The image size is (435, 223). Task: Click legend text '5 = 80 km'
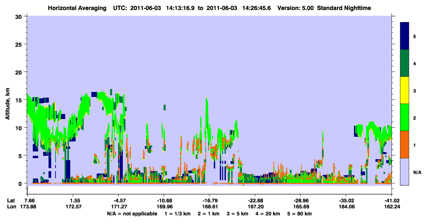click(x=300, y=214)
